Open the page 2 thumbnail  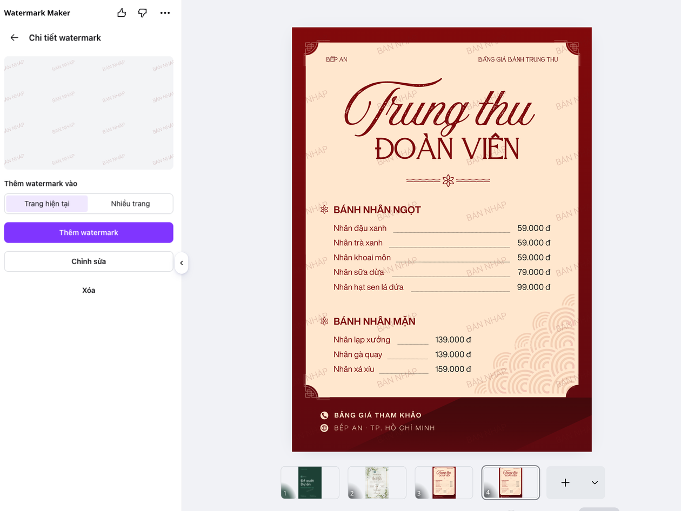click(377, 482)
